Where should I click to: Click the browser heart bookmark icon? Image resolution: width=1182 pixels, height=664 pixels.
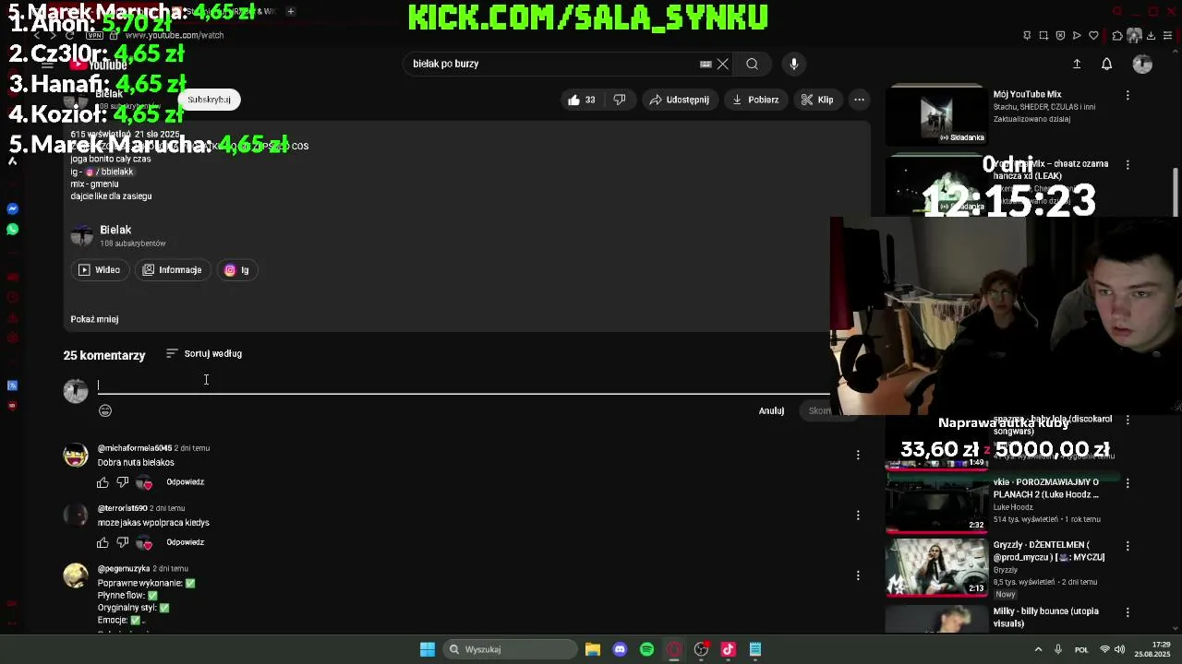tap(1093, 36)
